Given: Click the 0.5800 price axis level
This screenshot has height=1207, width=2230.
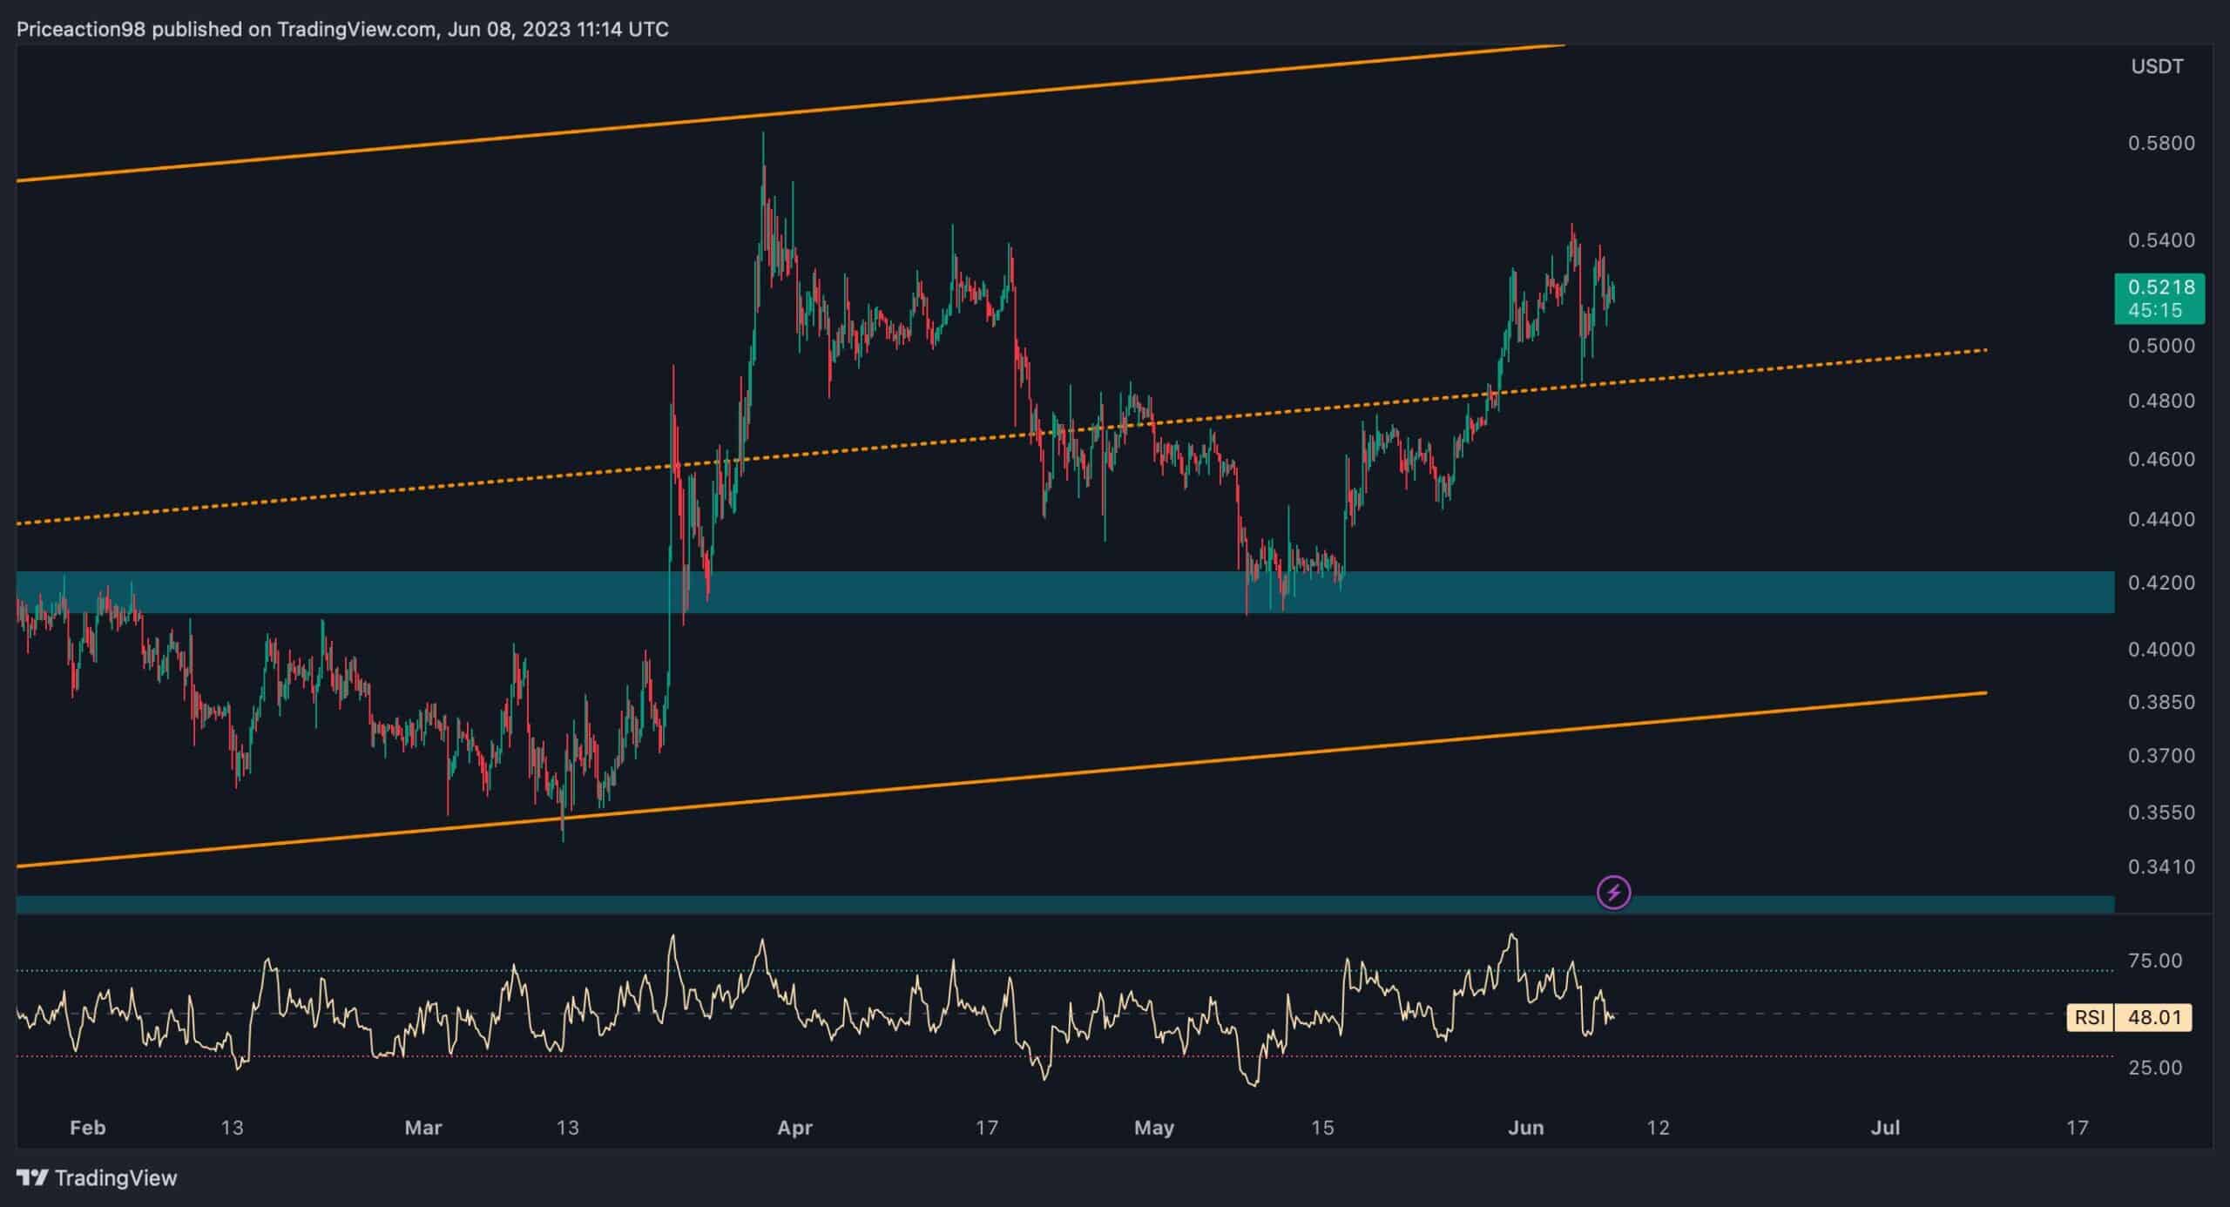Looking at the screenshot, I should [x=2161, y=144].
